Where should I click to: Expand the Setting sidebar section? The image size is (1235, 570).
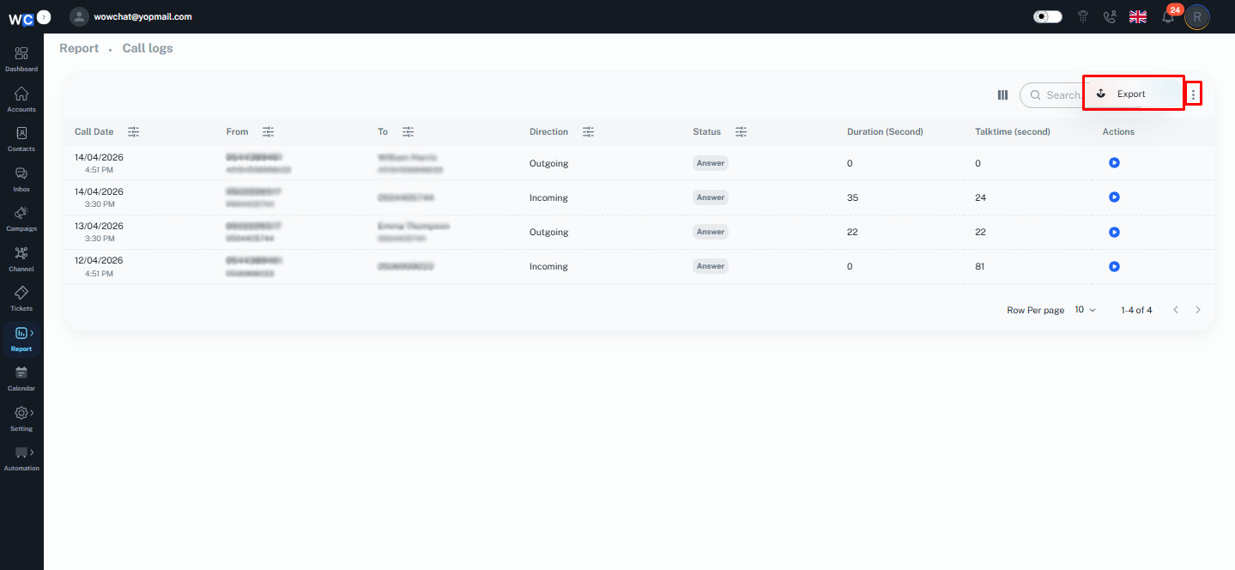(21, 418)
